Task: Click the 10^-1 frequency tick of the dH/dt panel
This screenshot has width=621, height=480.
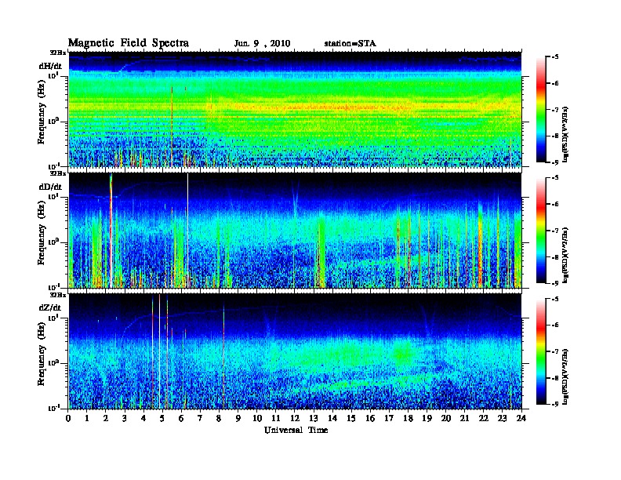Action: [x=53, y=165]
